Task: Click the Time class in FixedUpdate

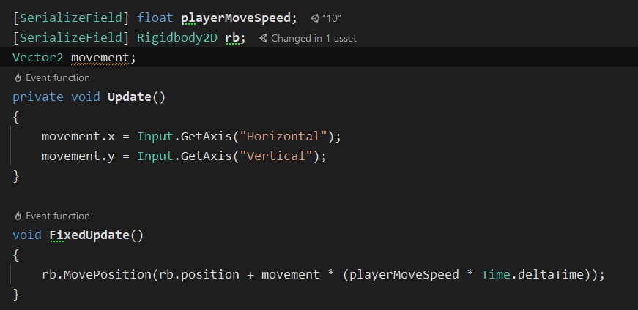Action: [x=496, y=275]
